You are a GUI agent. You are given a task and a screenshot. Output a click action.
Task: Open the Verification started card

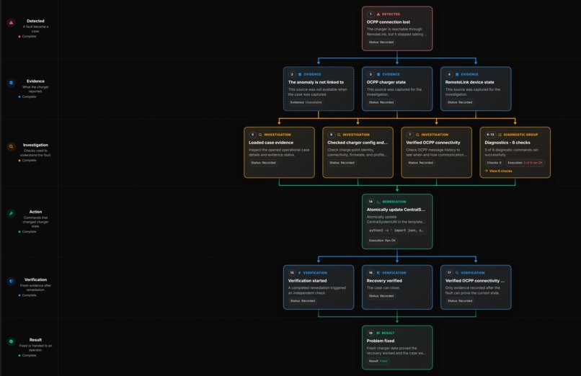[319, 287]
